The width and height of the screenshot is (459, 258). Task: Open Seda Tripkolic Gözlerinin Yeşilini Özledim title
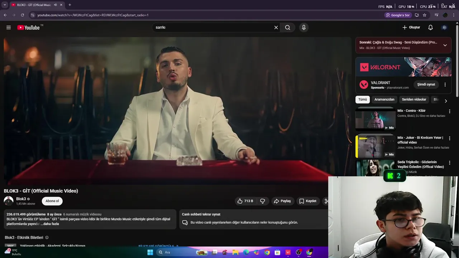[x=421, y=164]
